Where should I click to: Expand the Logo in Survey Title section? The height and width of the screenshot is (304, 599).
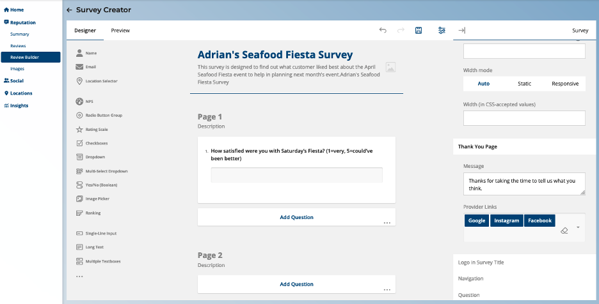pos(481,262)
